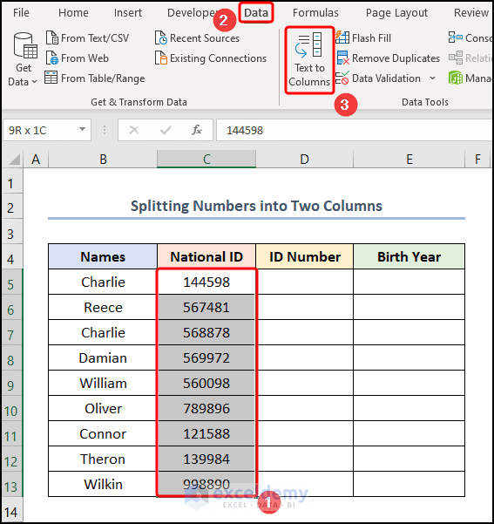This screenshot has height=524, width=494.
Task: Open Recent Sources
Action: (197, 38)
